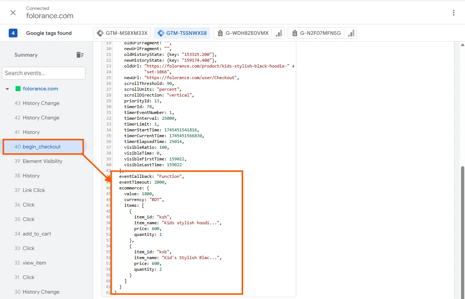Viewport: 465px width, 299px height.
Task: Open the G-WDH8ZE0VMX tag tab
Action: (x=242, y=33)
